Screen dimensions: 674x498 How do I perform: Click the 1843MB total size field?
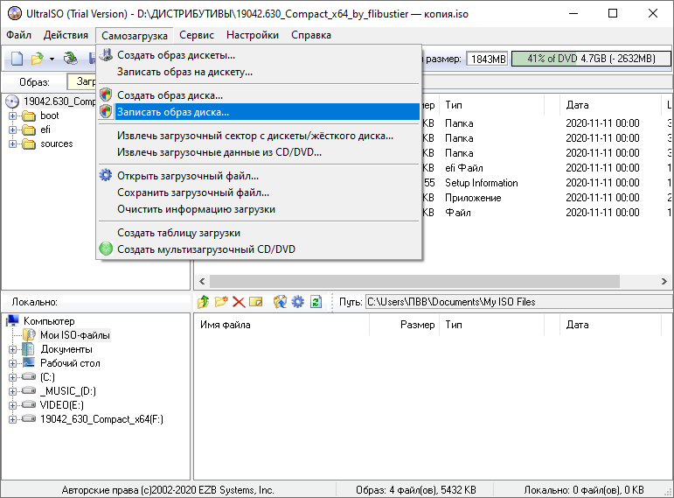[488, 59]
